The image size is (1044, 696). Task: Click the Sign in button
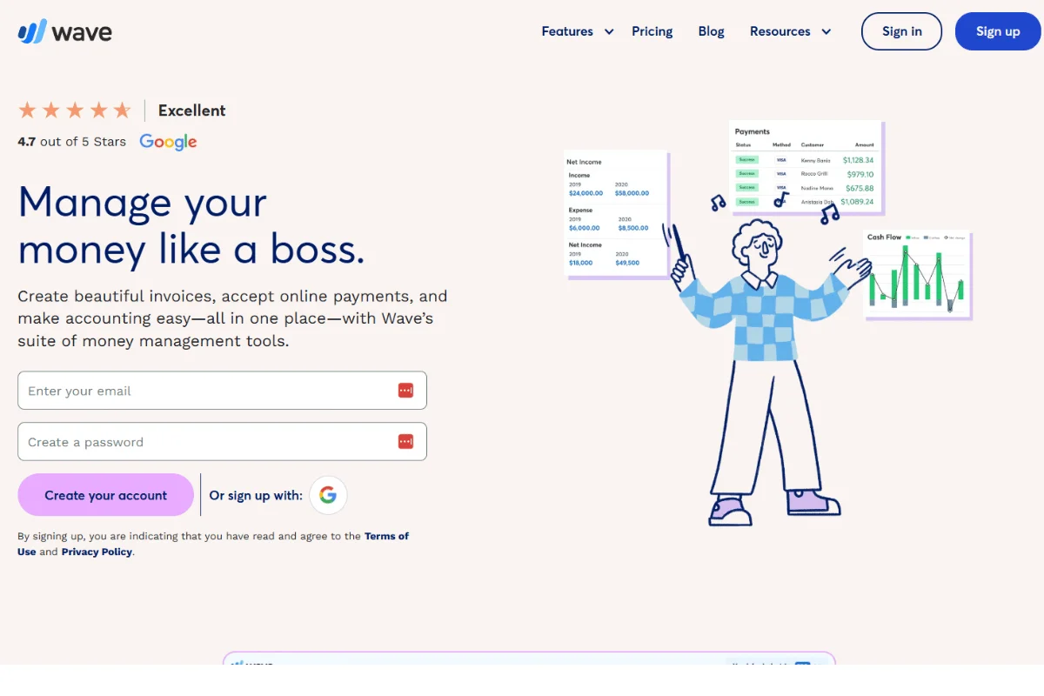[901, 30]
